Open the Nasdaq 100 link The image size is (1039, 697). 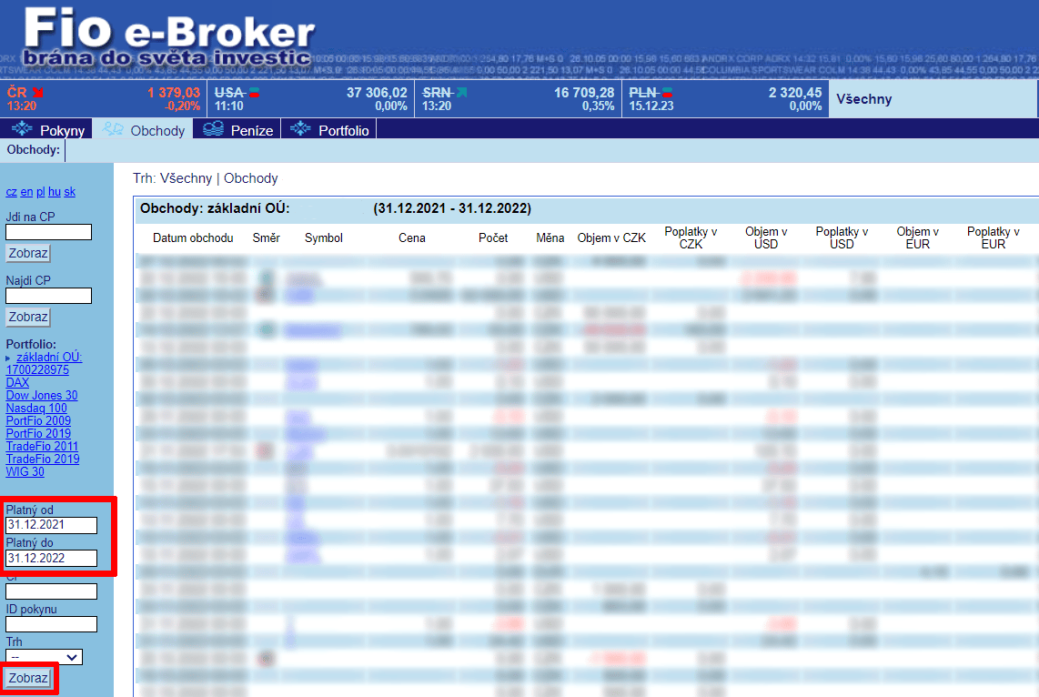36,409
